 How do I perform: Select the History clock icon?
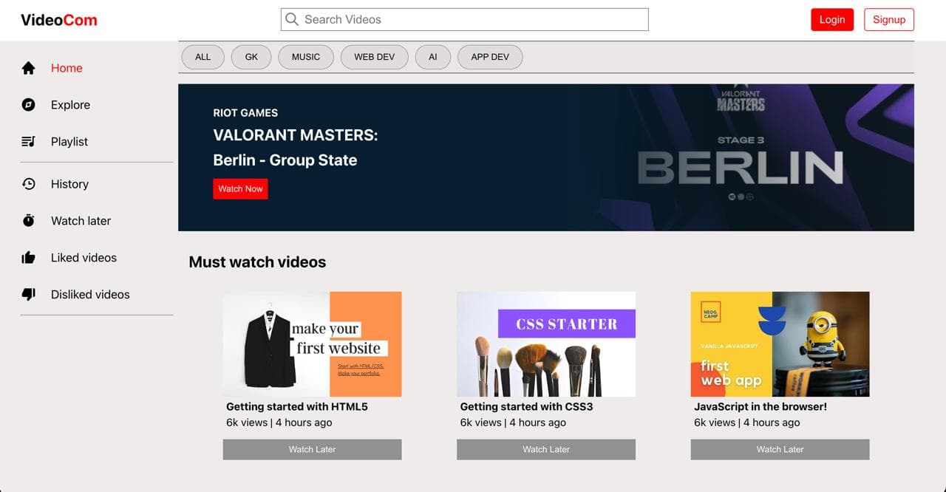click(28, 184)
